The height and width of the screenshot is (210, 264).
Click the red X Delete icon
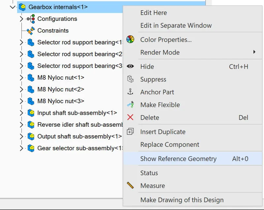(130, 117)
